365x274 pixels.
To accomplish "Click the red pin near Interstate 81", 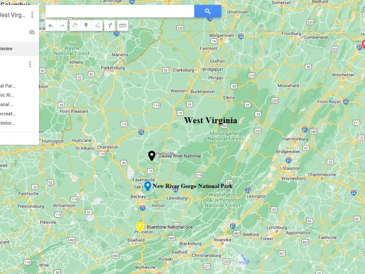I will 363,45.
